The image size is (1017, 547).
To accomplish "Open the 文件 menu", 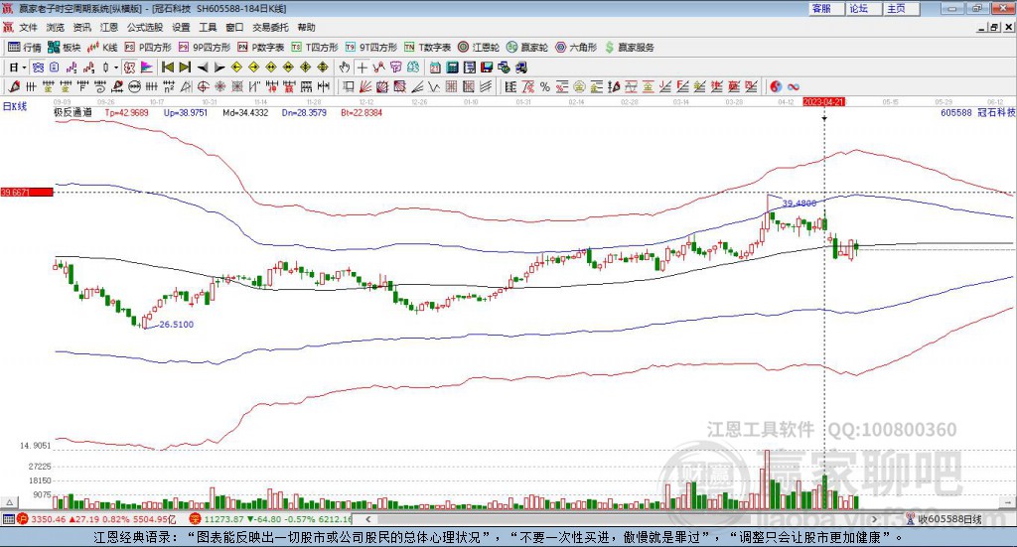I will [x=28, y=27].
